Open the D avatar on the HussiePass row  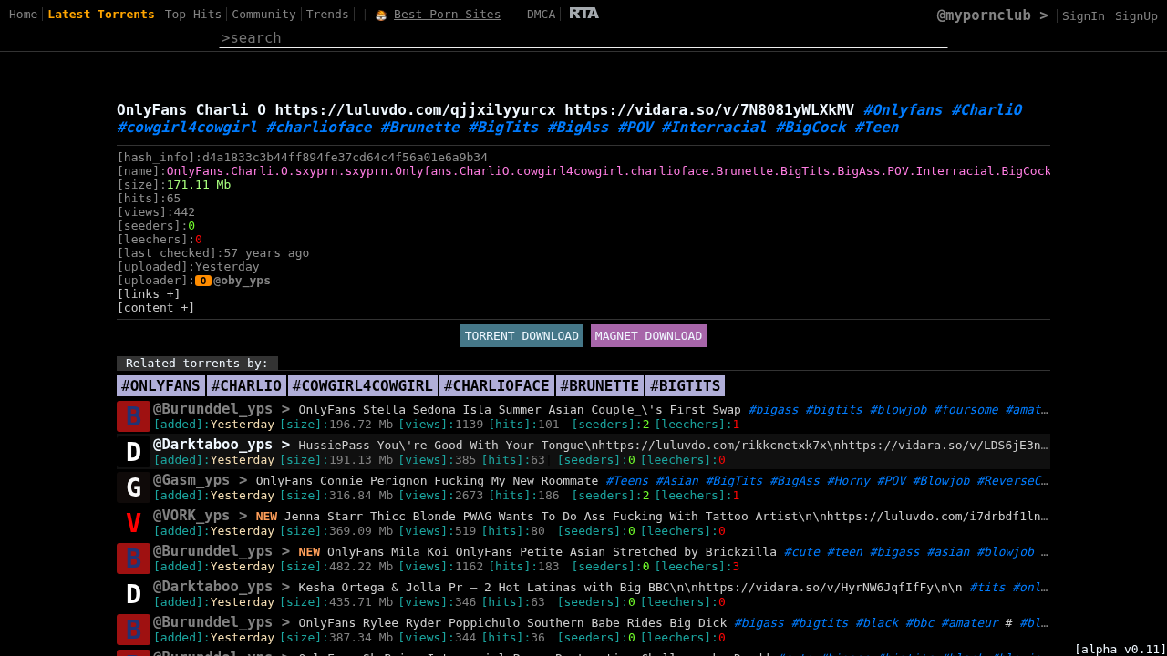(x=133, y=452)
